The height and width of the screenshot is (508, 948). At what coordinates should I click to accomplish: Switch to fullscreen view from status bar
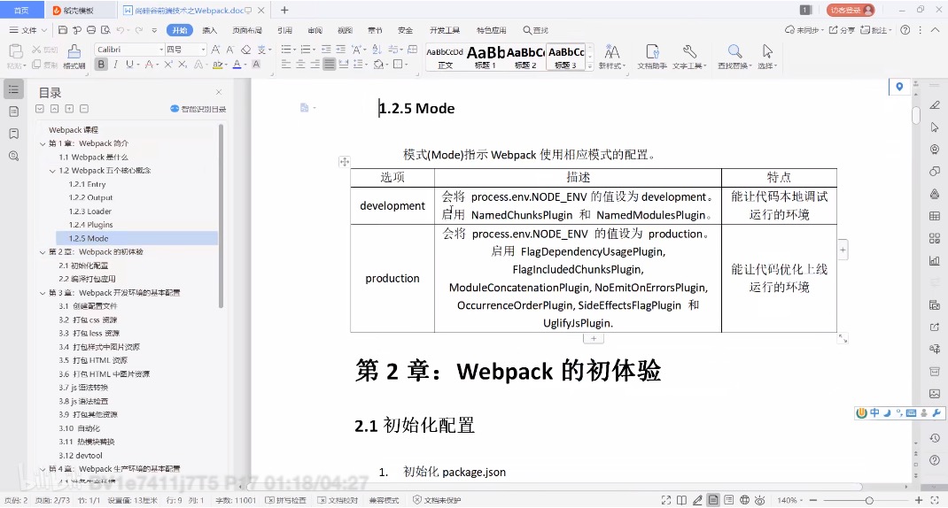tap(665, 500)
